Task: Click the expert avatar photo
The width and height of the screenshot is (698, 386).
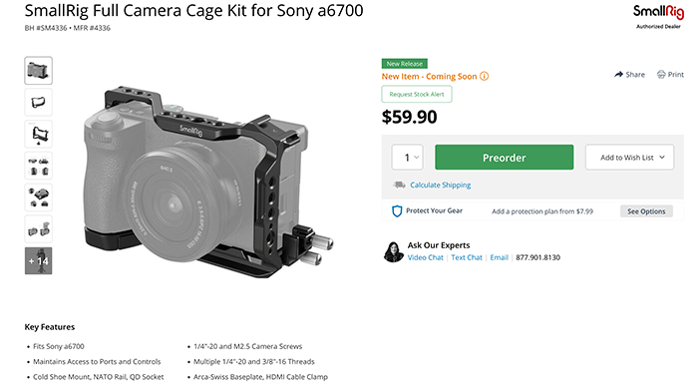Action: [x=393, y=251]
